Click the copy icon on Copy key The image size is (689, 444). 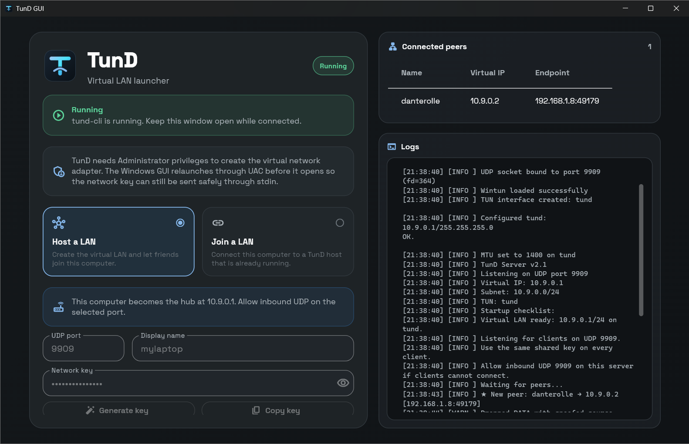coord(256,410)
